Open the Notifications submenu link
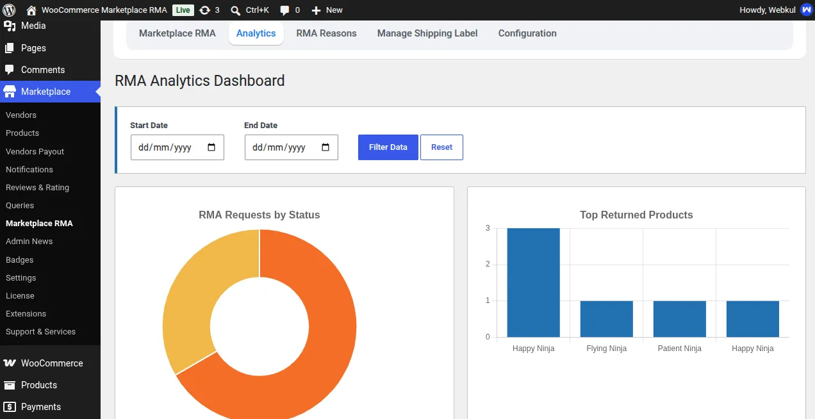The height and width of the screenshot is (419, 815). coord(29,170)
